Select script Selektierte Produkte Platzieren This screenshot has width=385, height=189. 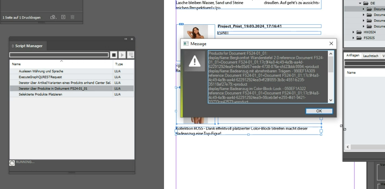[72, 94]
